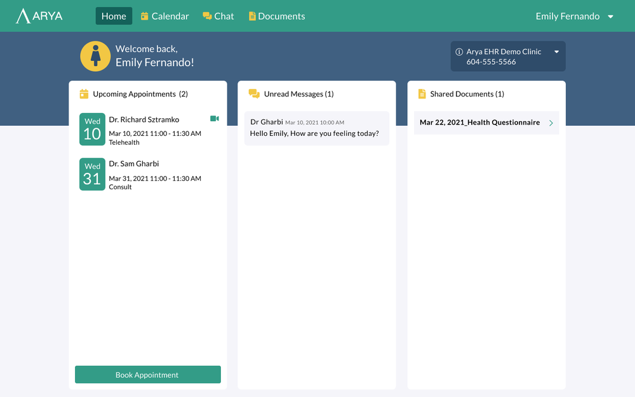635x397 pixels.
Task: Select Chat from the navigation menu
Action: tap(218, 16)
